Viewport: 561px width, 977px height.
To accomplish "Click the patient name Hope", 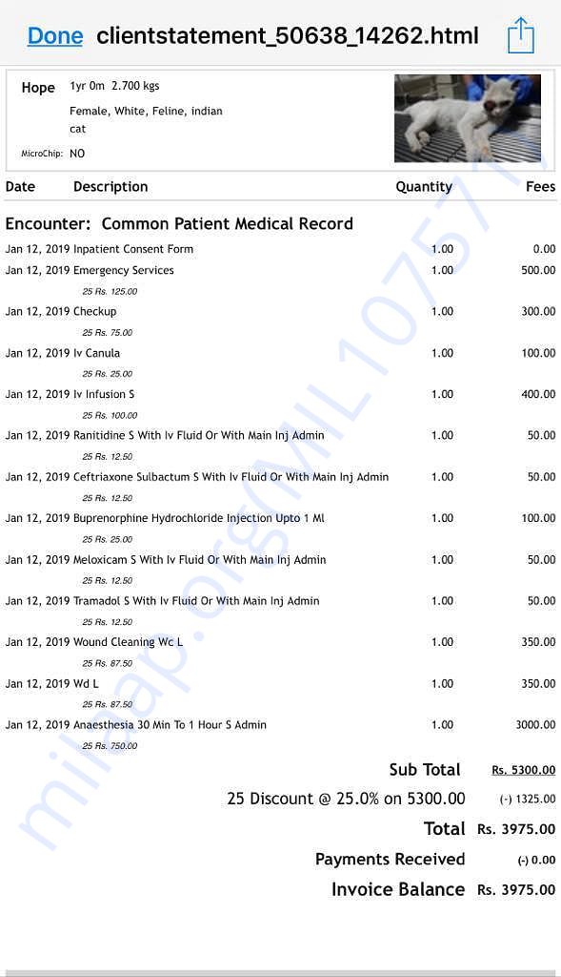I will coord(38,88).
